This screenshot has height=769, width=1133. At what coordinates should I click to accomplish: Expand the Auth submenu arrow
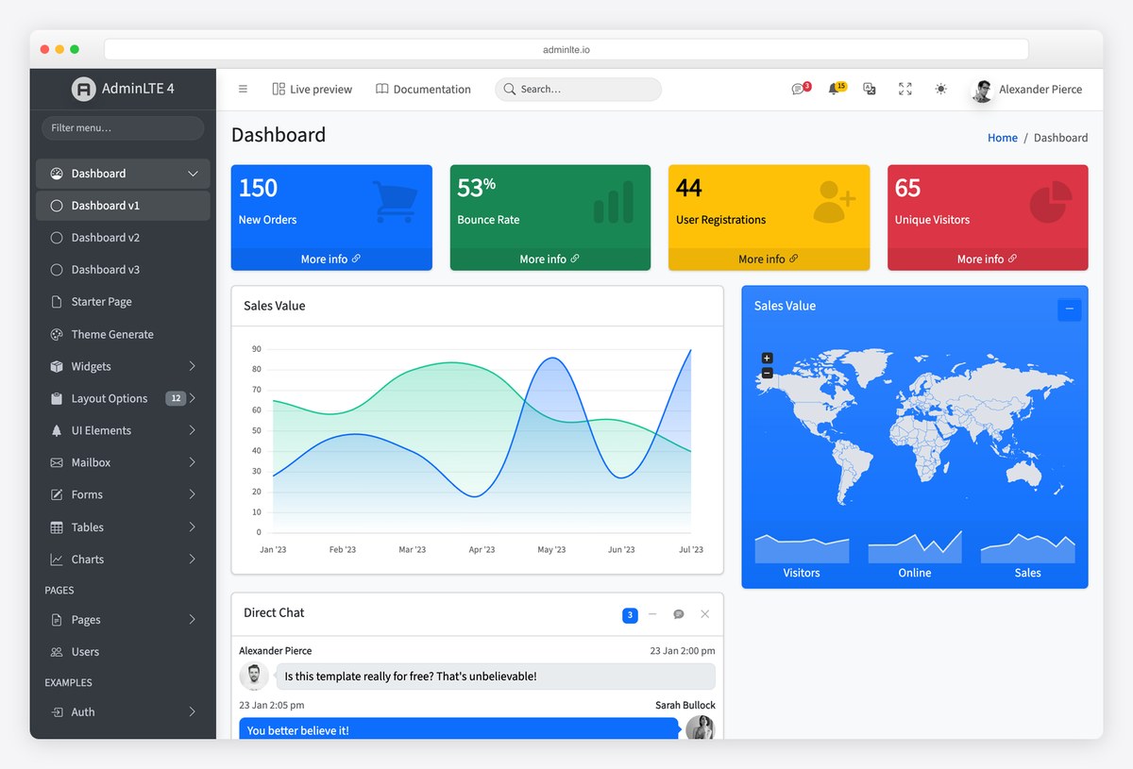(193, 712)
